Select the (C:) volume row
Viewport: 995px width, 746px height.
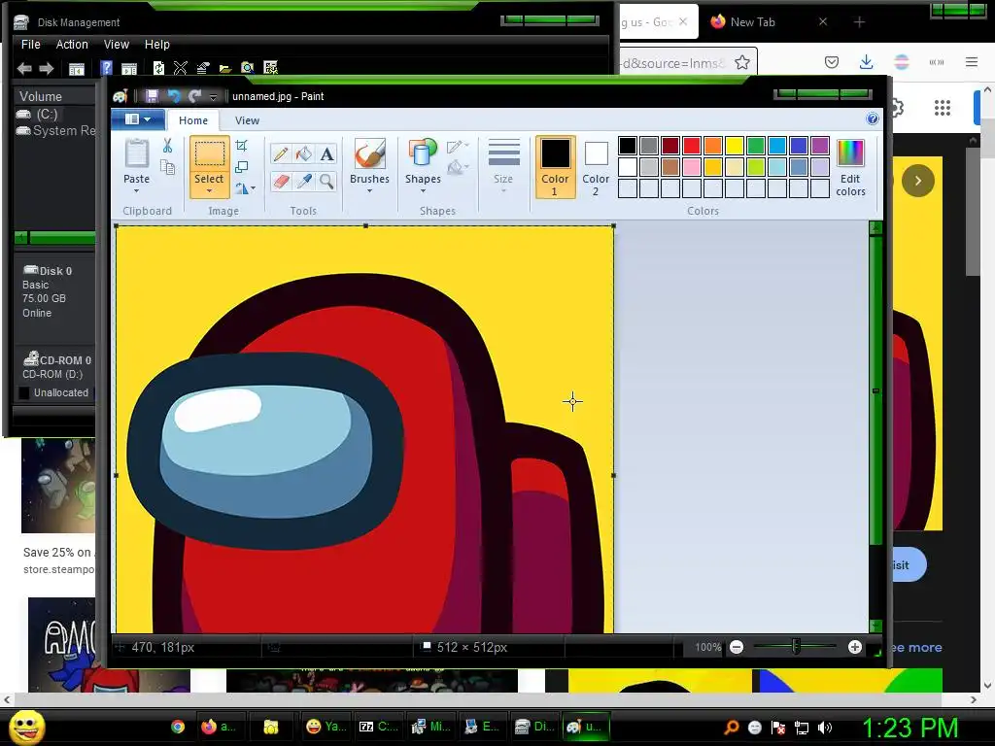pos(54,115)
